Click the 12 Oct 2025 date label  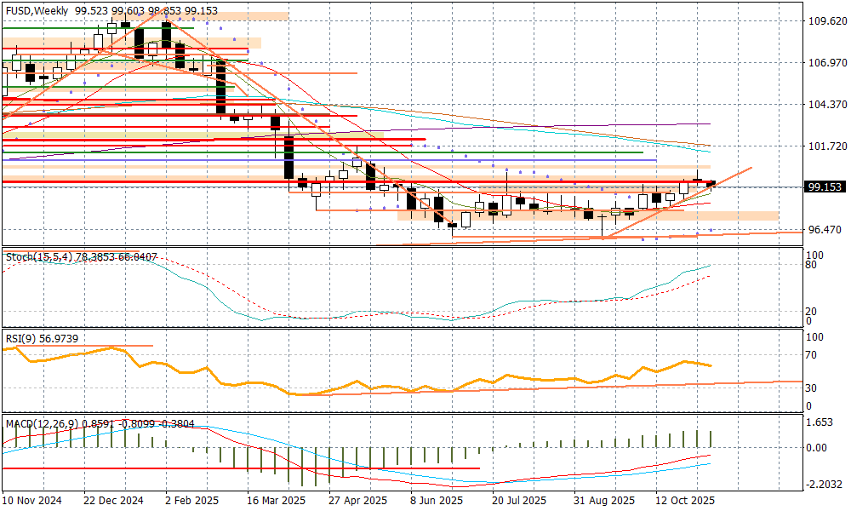point(683,501)
